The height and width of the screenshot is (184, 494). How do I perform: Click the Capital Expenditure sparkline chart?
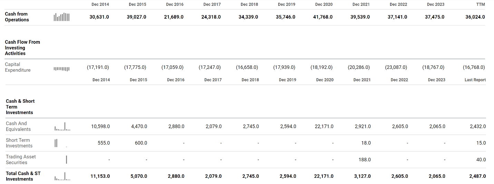click(62, 69)
